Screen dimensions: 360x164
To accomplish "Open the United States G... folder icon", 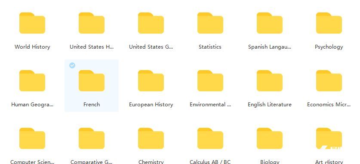I will [x=151, y=23].
